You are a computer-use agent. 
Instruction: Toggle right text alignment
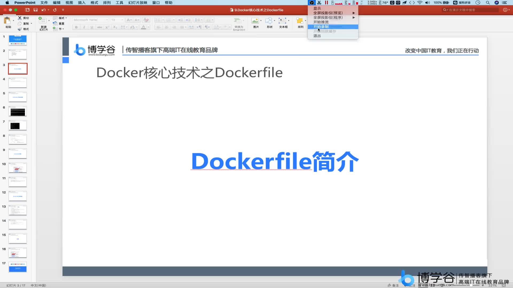coord(174,27)
